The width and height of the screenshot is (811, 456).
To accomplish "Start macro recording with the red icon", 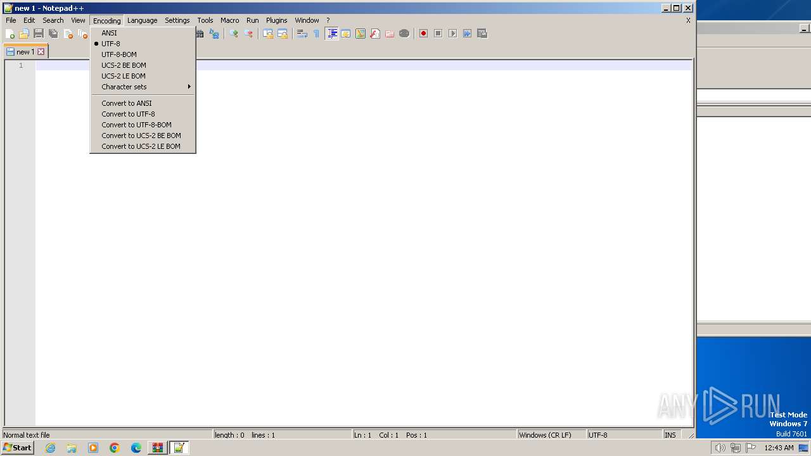I will 424,34.
